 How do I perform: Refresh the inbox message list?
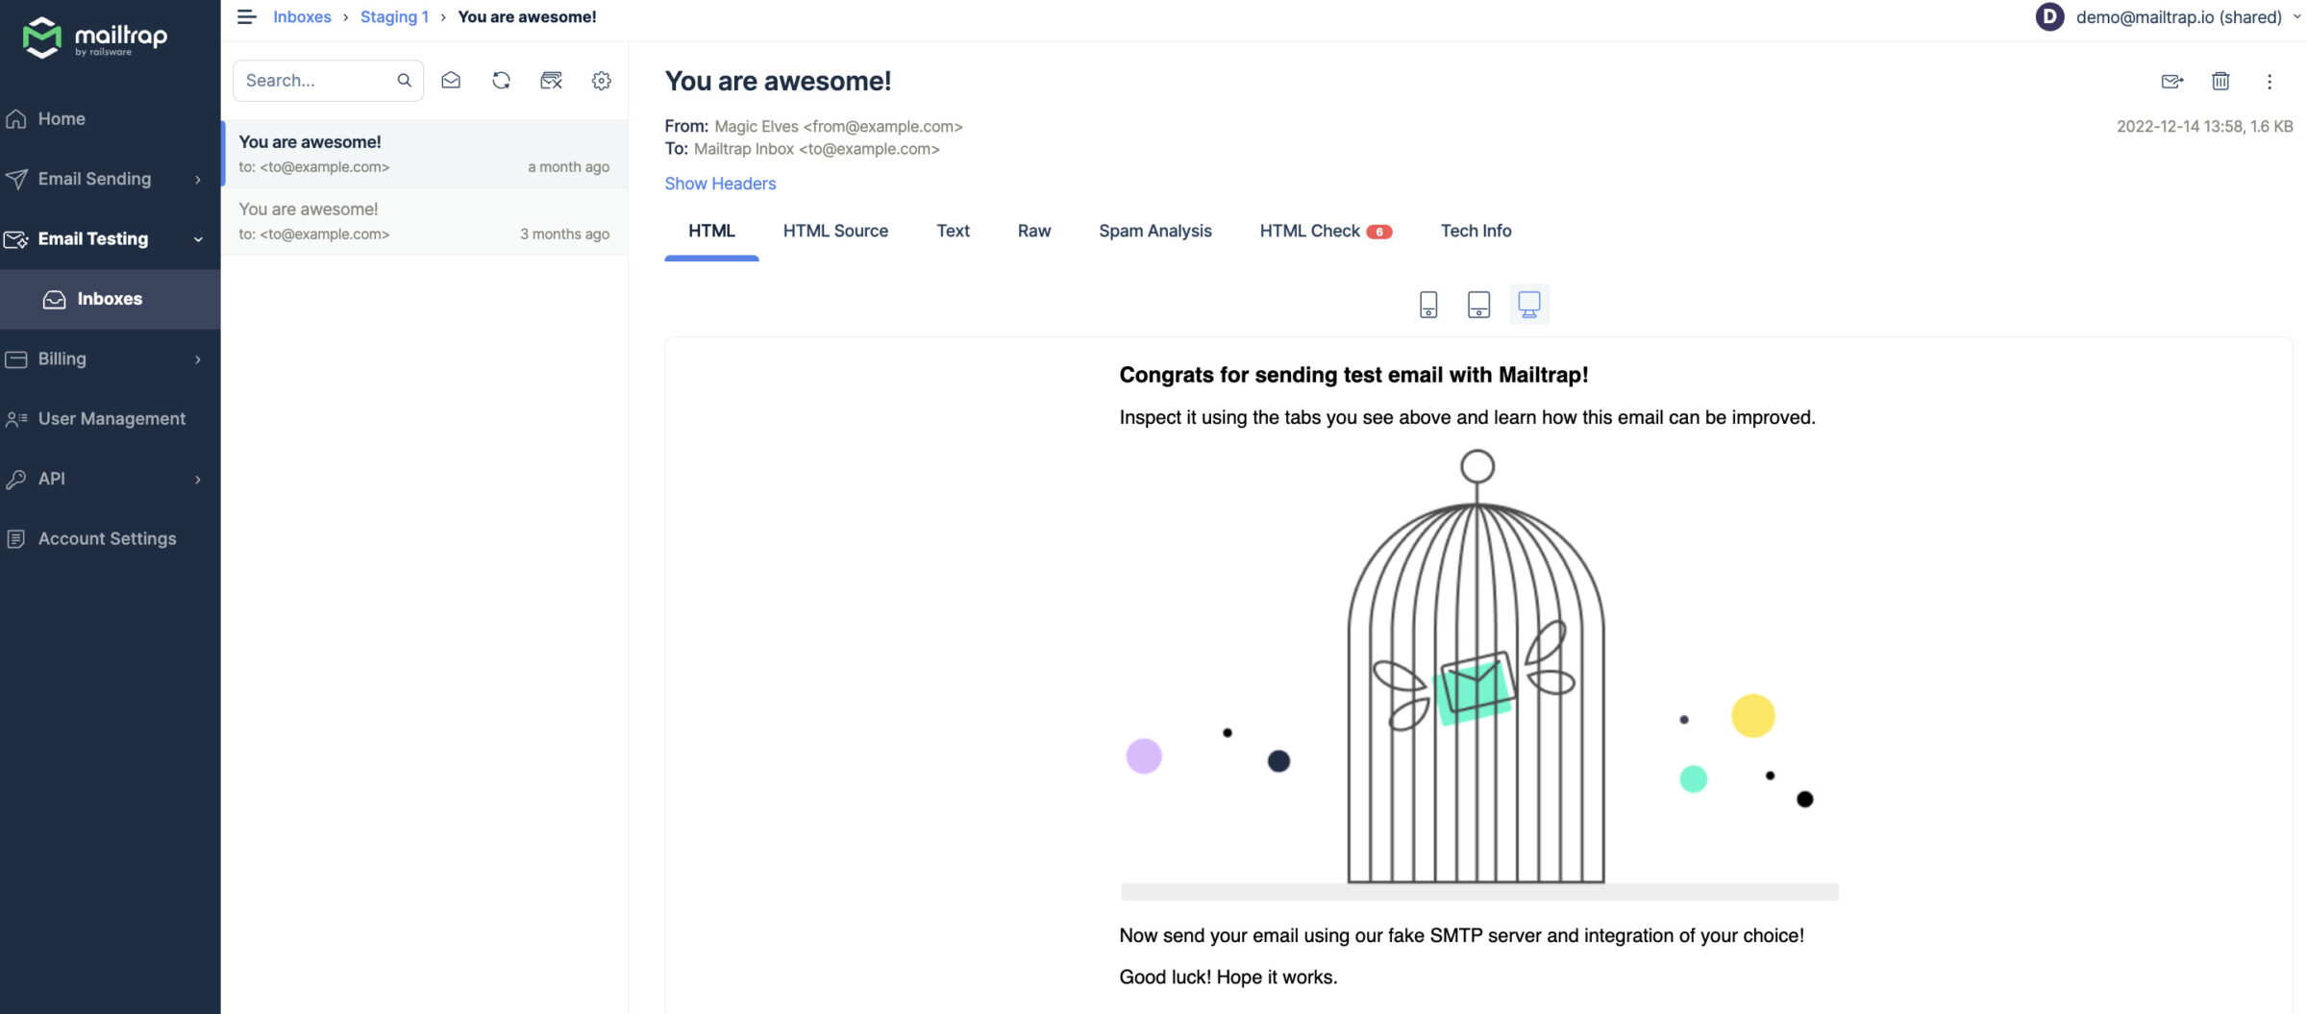click(501, 81)
